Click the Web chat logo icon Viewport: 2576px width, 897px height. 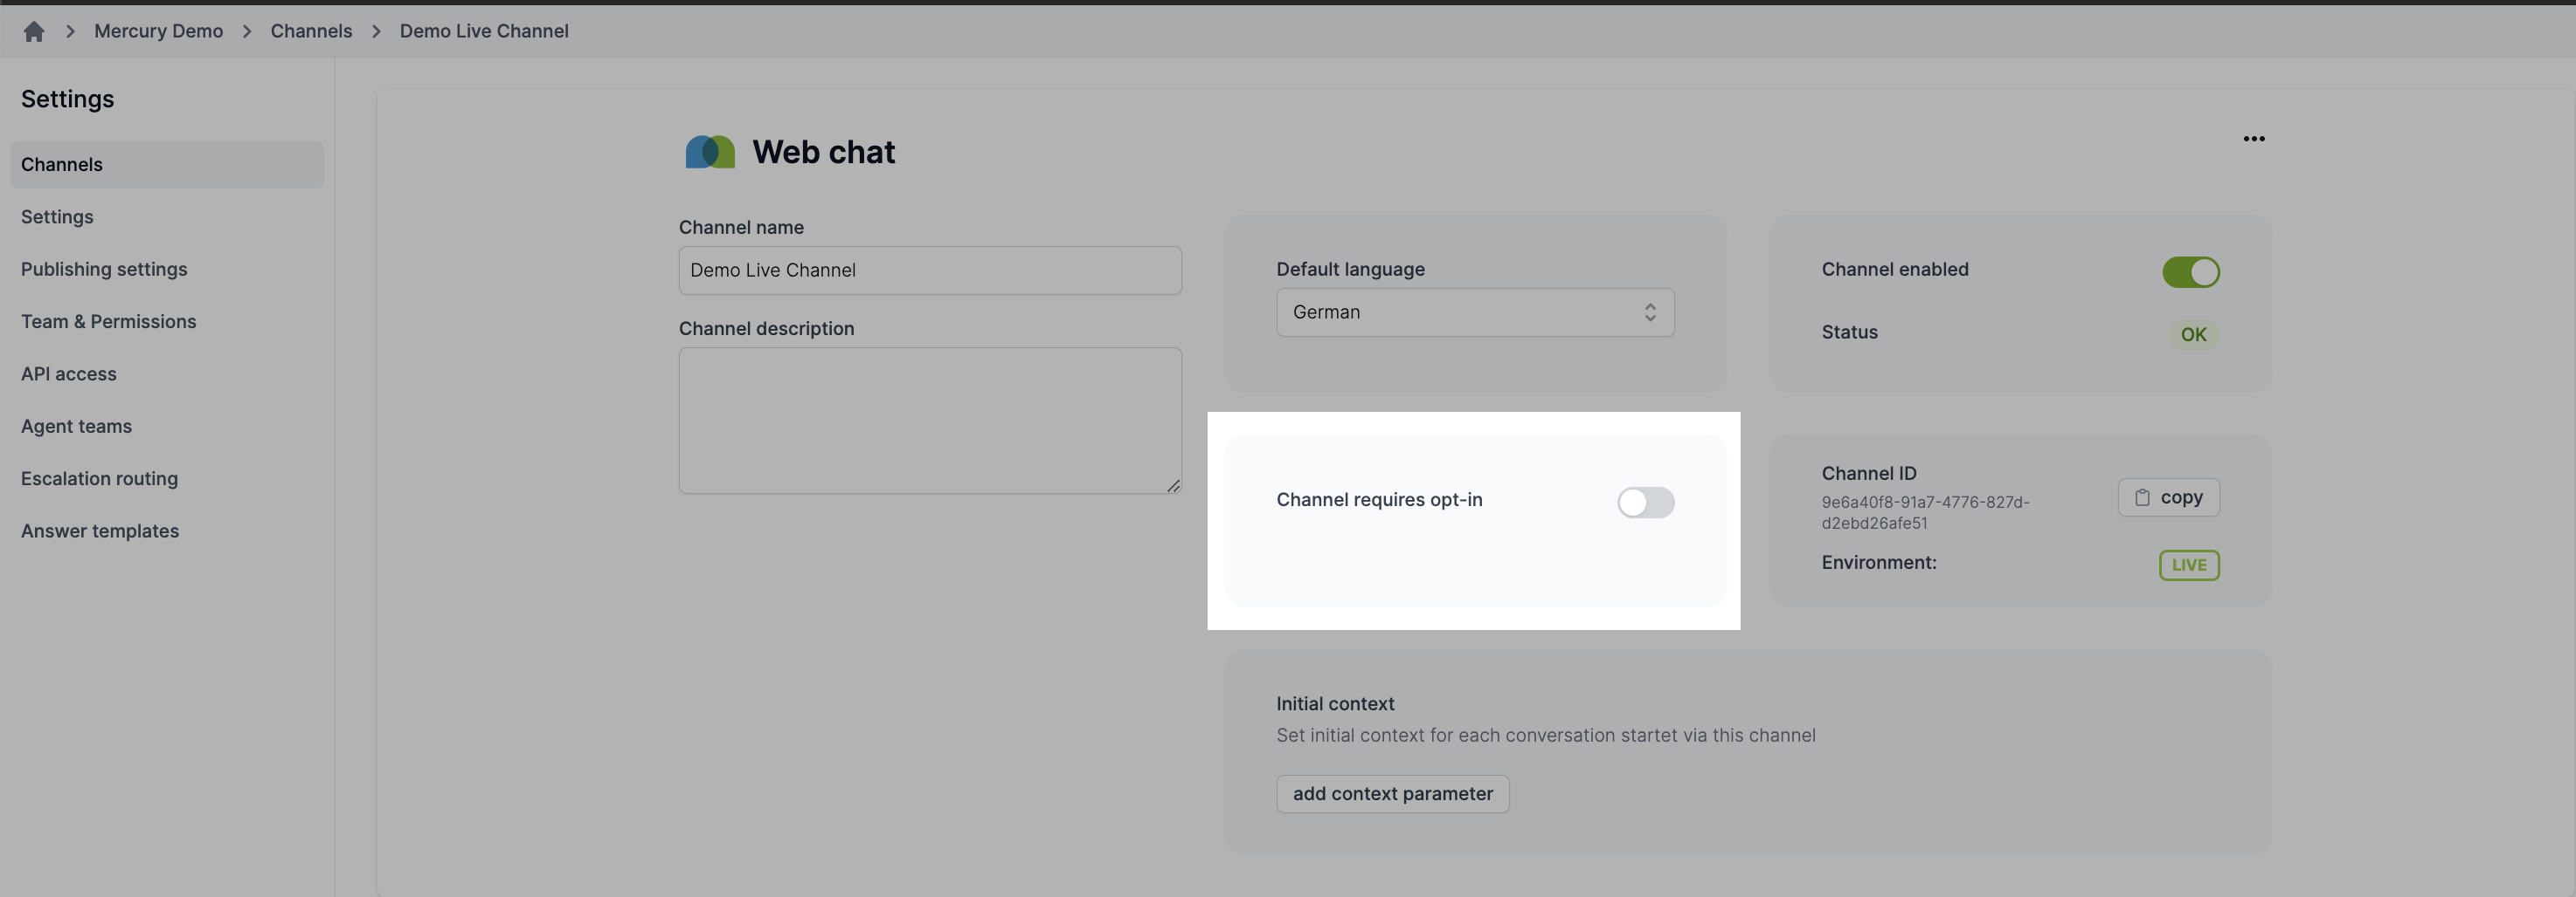click(710, 152)
